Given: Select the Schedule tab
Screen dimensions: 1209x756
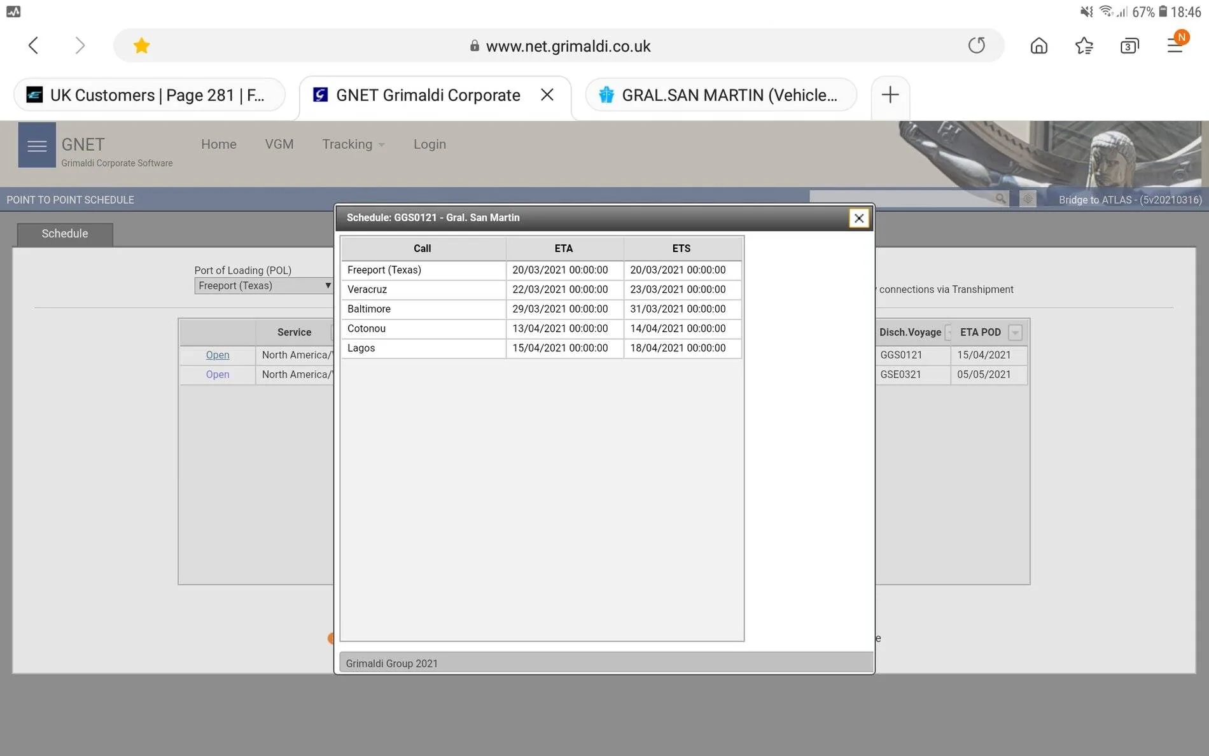Looking at the screenshot, I should tap(65, 234).
